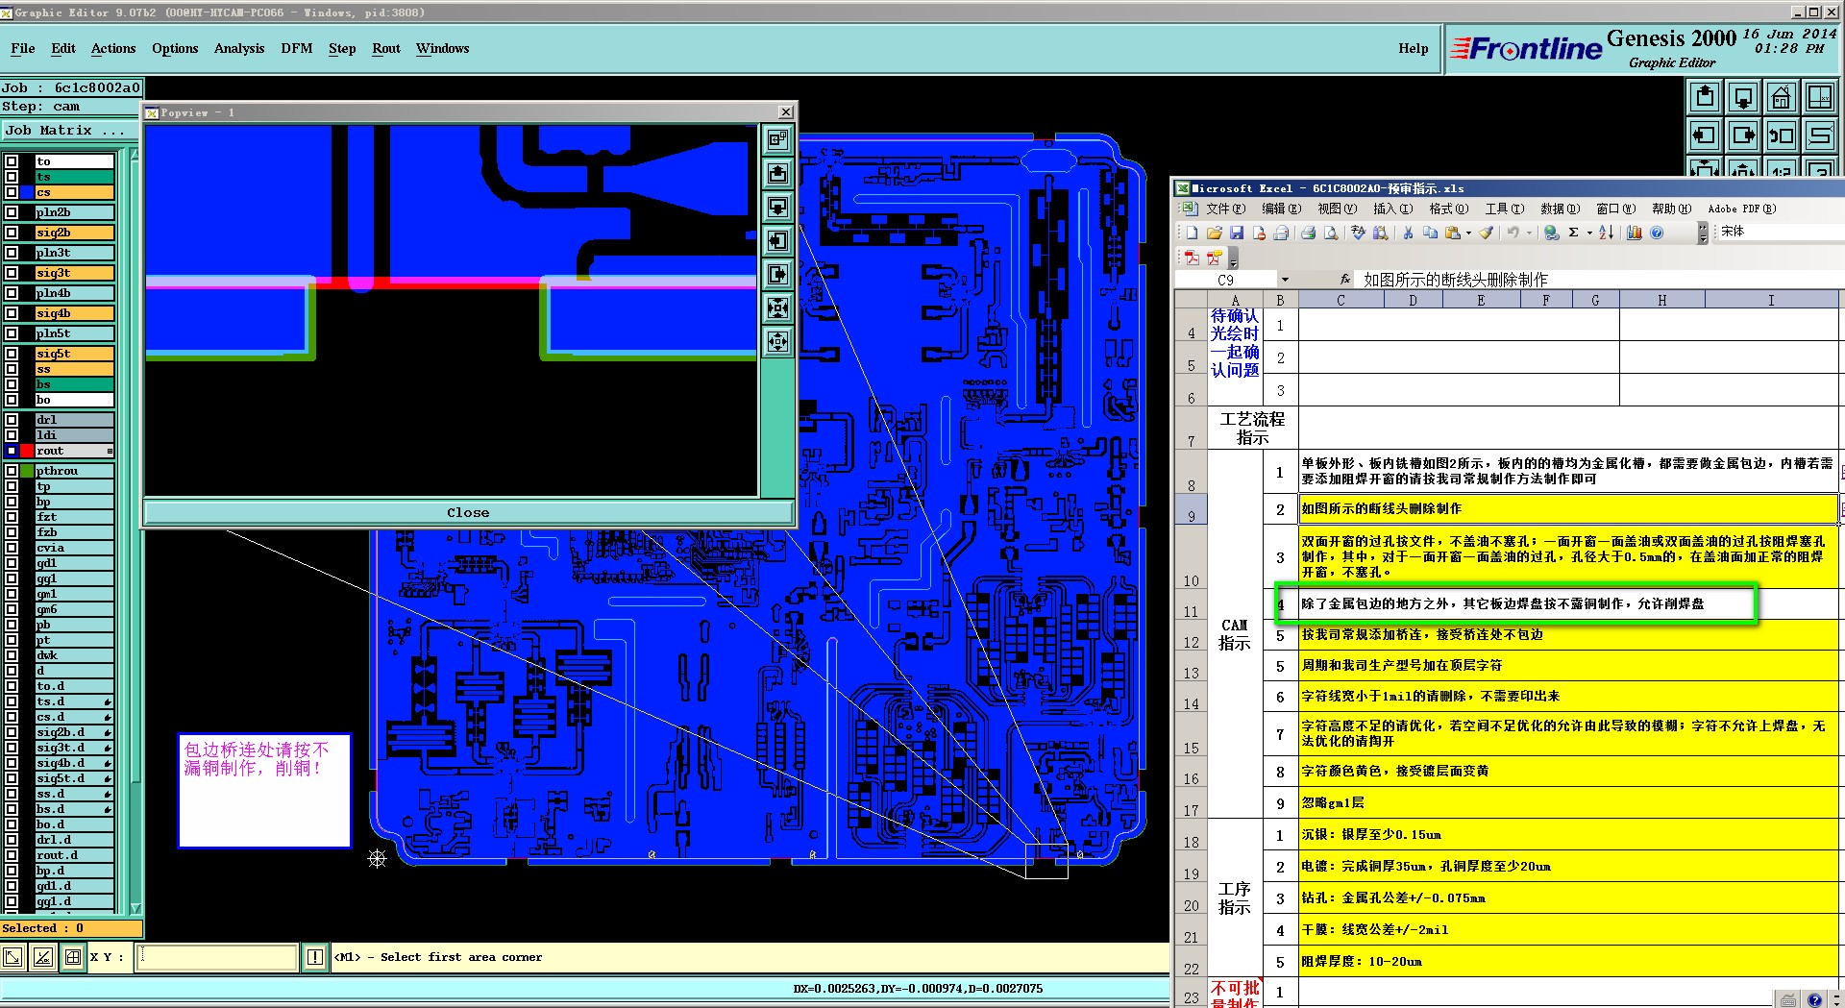Click the XY coordinate input field
This screenshot has width=1845, height=1008.
(217, 957)
